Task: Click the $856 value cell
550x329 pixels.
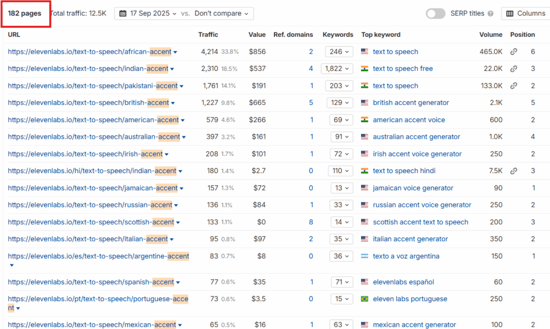Action: point(257,52)
